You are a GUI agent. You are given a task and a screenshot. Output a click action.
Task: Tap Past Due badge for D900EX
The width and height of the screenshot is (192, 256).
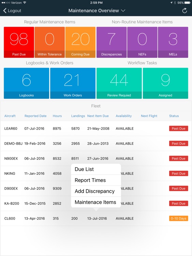[x=179, y=188]
